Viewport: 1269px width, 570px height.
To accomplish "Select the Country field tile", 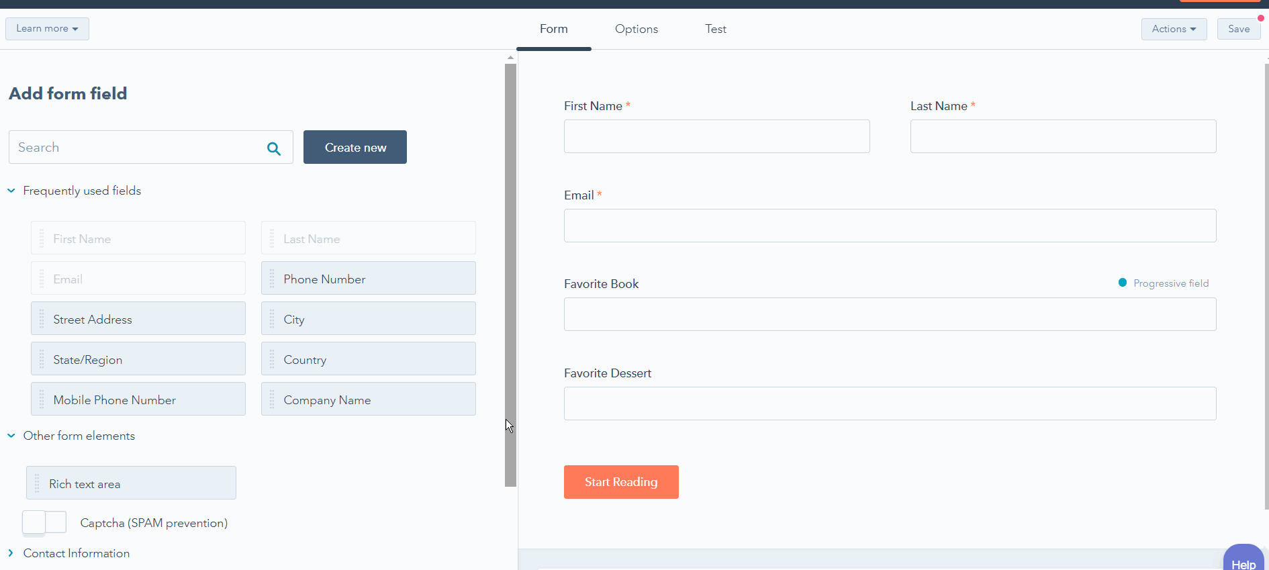I will [x=369, y=359].
